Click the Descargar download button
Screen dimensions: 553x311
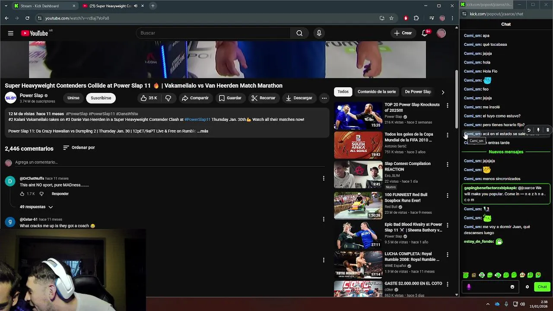pos(299,98)
